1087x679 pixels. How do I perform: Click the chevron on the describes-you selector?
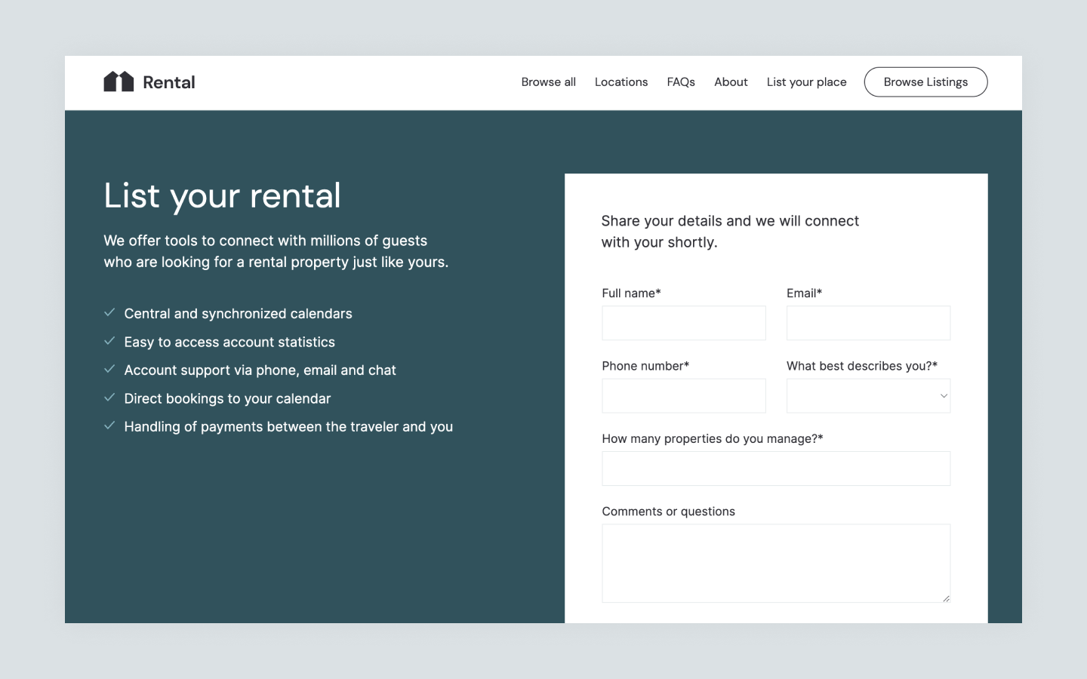pos(943,395)
